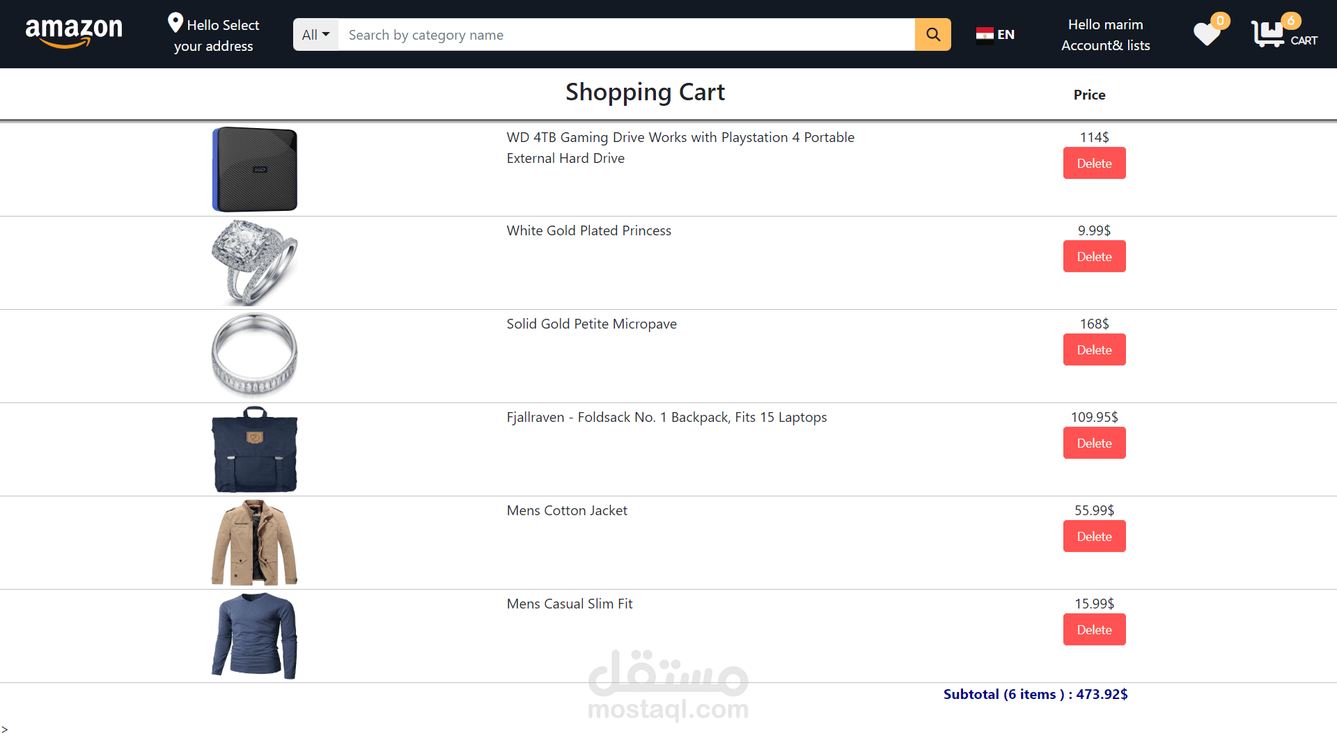Click the Amazon logo
1337x738 pixels.
[x=74, y=33]
